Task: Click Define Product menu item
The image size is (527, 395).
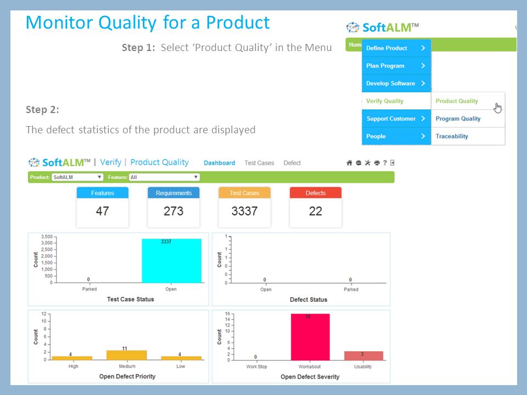Action: pos(396,48)
